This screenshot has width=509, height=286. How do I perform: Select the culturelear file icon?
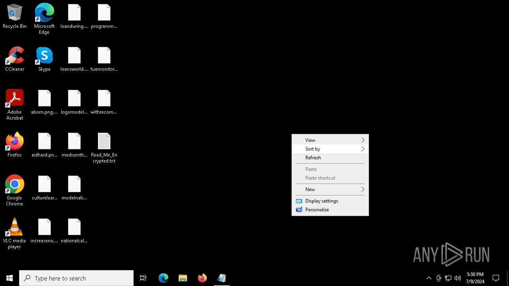coord(45,188)
